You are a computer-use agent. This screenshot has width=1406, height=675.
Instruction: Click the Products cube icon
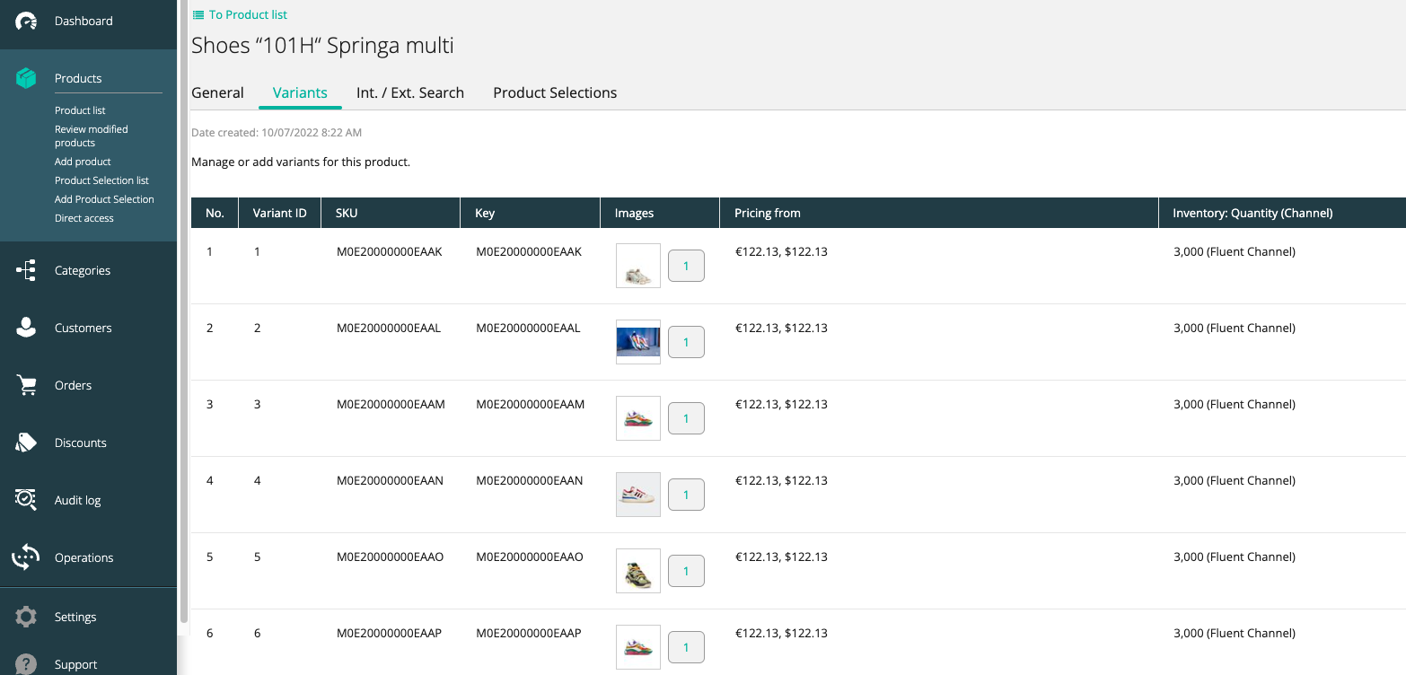point(26,78)
